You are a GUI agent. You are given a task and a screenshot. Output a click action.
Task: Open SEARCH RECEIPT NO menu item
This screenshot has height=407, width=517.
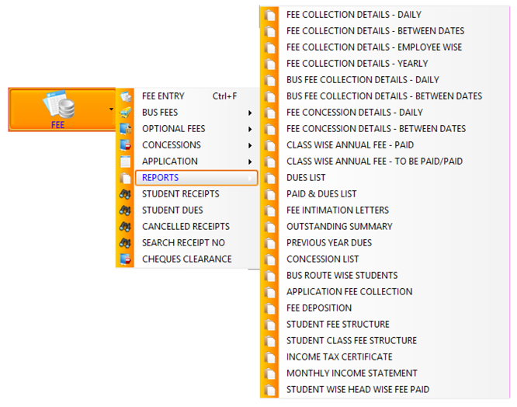(196, 243)
